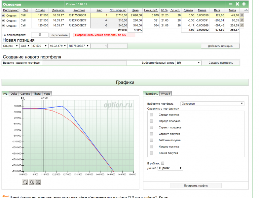Viewport: 259px width, 198px height.
Task: Check Стрэнгл продажа for comparison
Action: pyautogui.click(x=151, y=127)
